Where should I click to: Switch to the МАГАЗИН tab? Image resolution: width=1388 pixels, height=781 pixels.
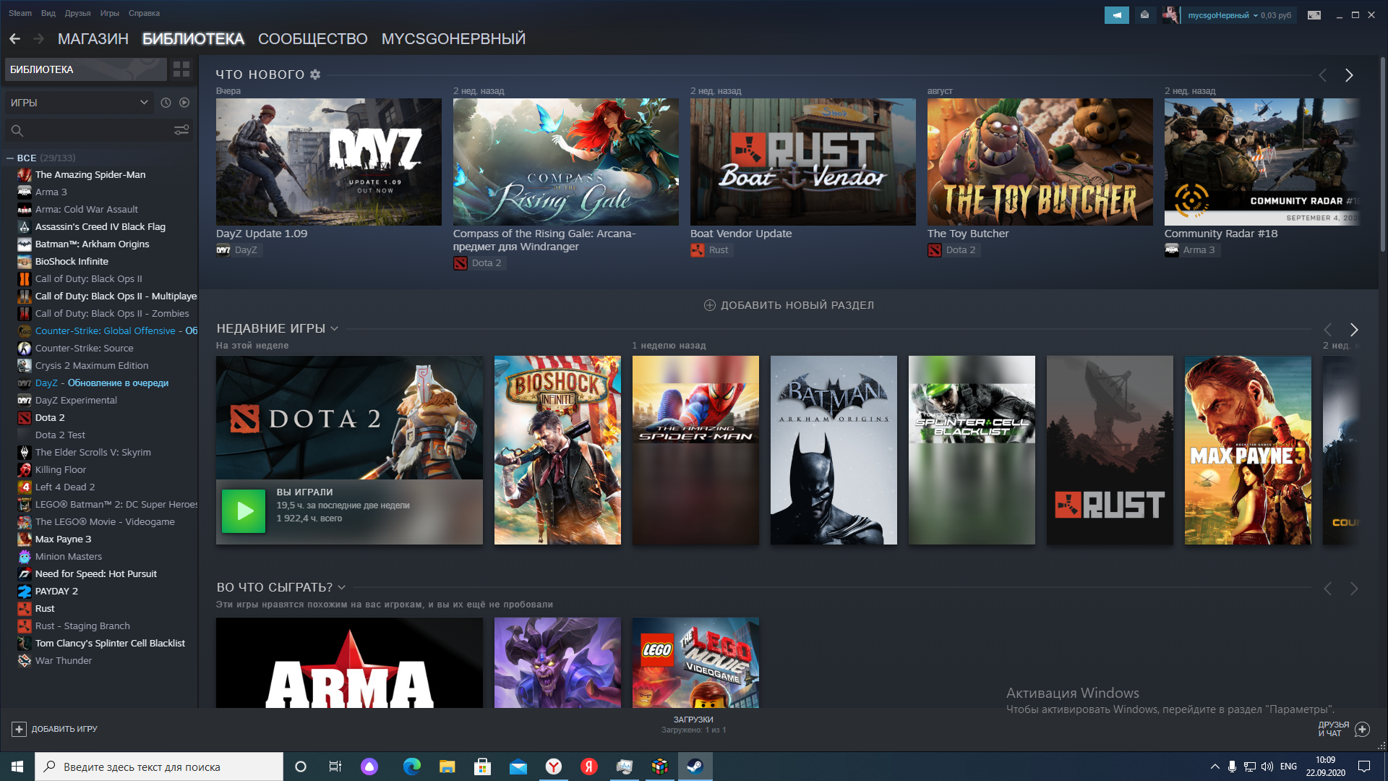click(x=93, y=39)
